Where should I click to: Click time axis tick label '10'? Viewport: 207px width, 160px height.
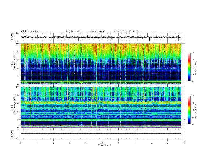[x=184, y=143]
